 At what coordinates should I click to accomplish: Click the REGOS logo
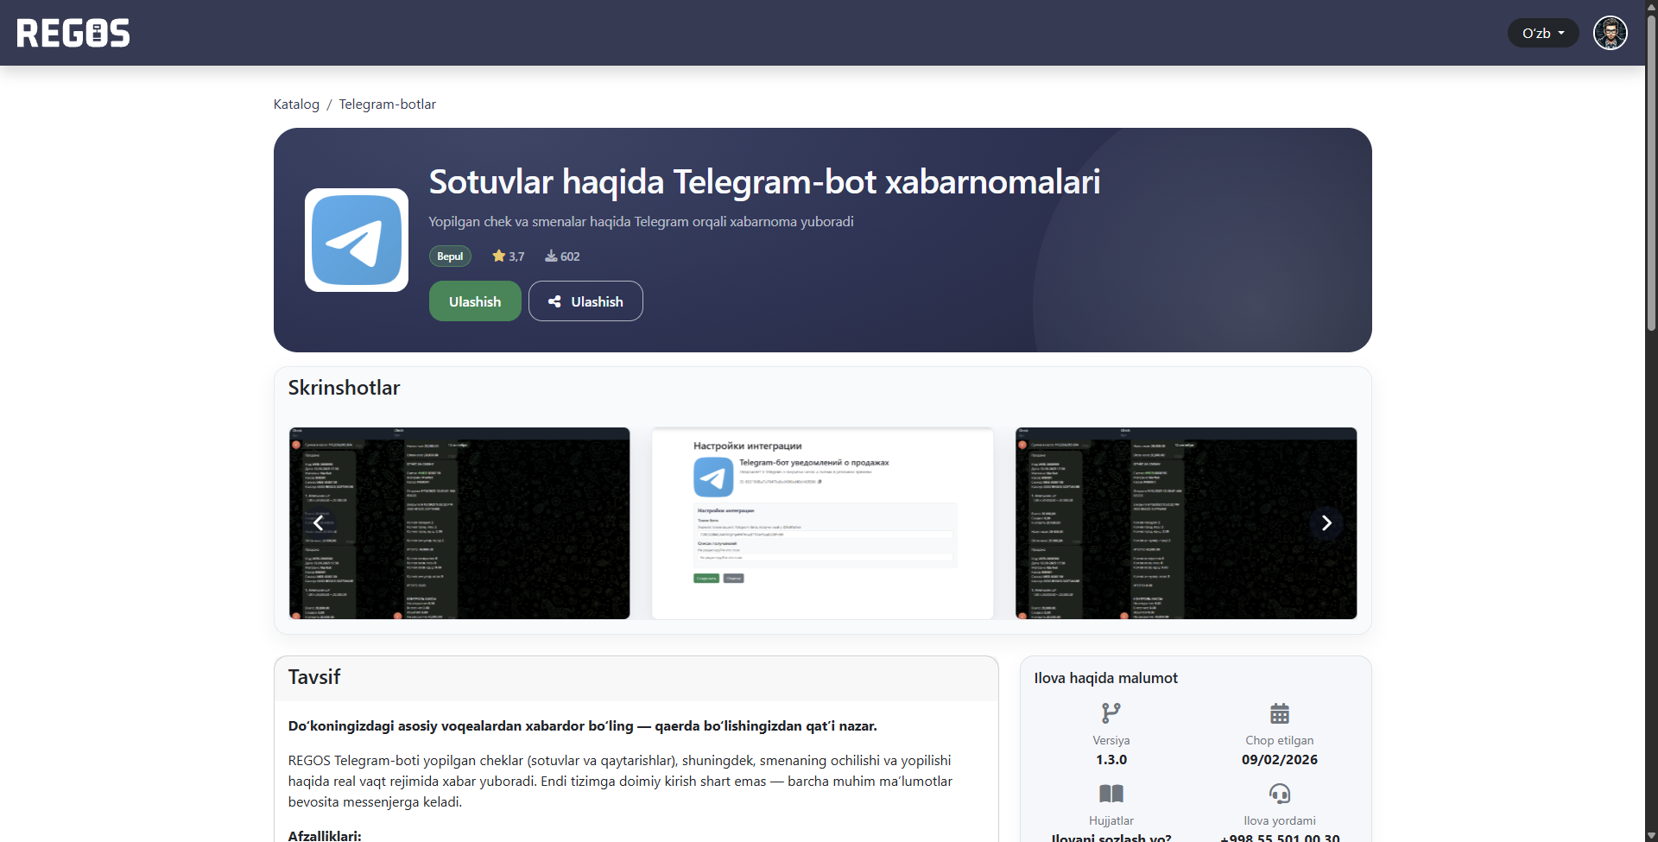tap(73, 33)
